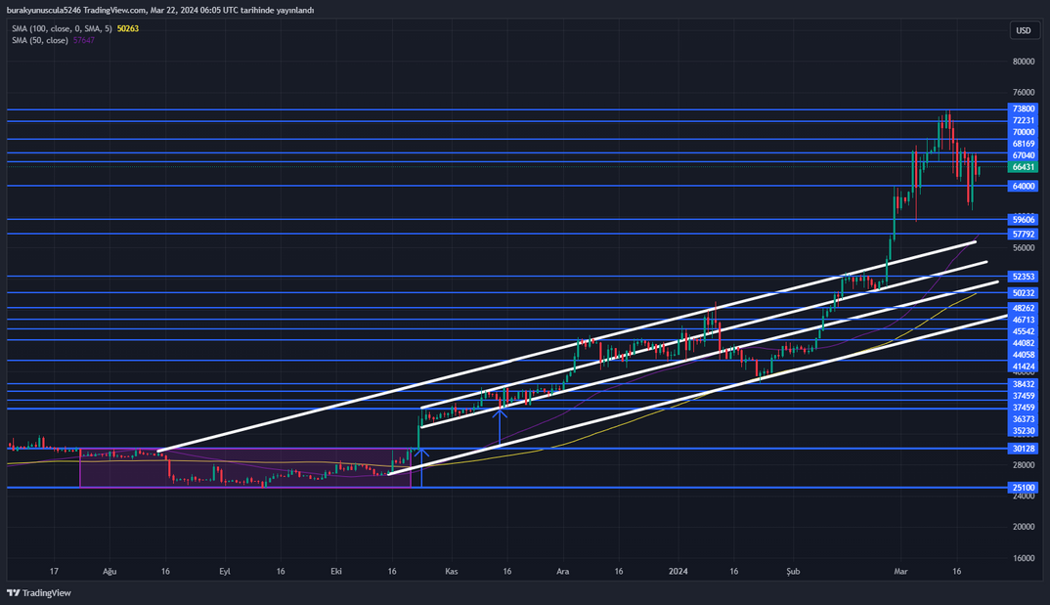Click the 52353 price level label
1050x605 pixels.
tap(1024, 277)
